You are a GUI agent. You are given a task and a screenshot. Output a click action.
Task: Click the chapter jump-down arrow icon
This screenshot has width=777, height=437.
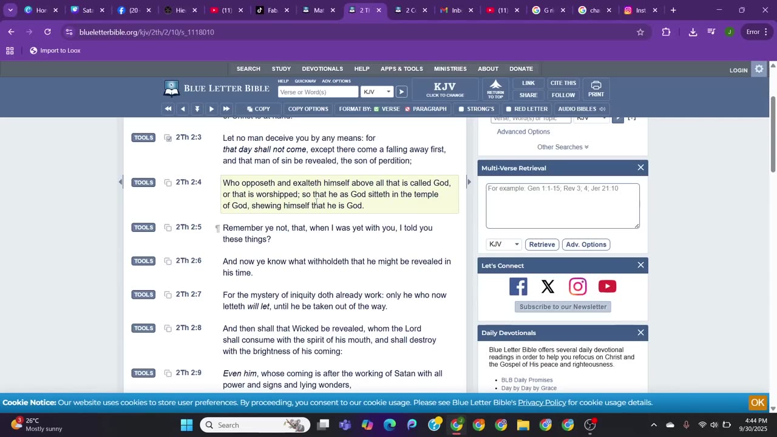(197, 109)
